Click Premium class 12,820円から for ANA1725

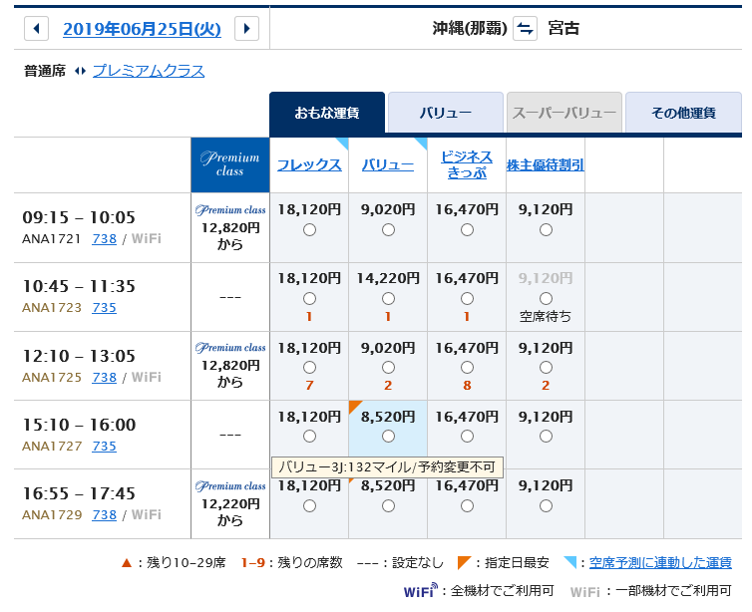click(x=230, y=365)
